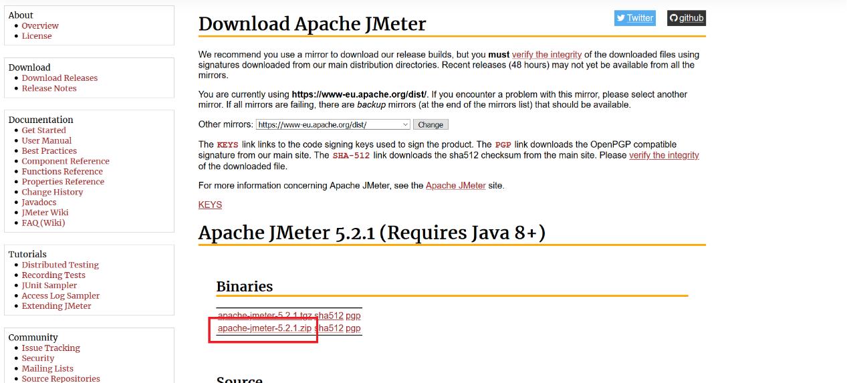Click the About sidebar heading

click(21, 15)
